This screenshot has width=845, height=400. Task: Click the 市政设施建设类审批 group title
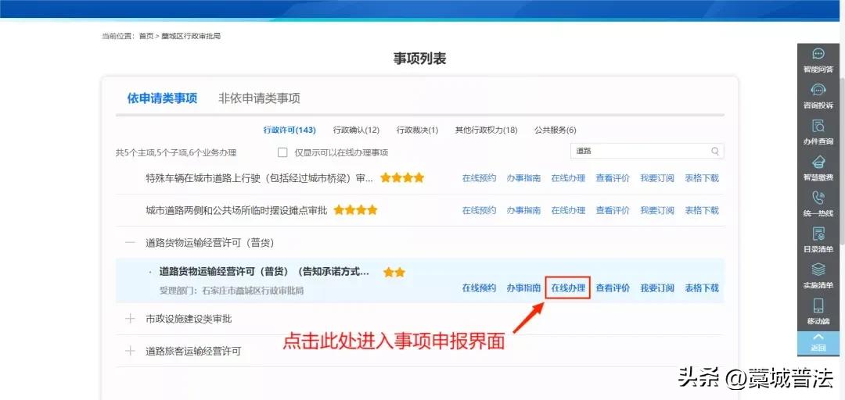click(189, 319)
